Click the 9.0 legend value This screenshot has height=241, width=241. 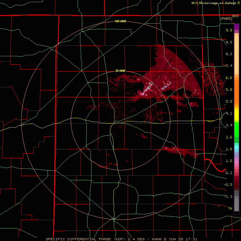[229, 42]
